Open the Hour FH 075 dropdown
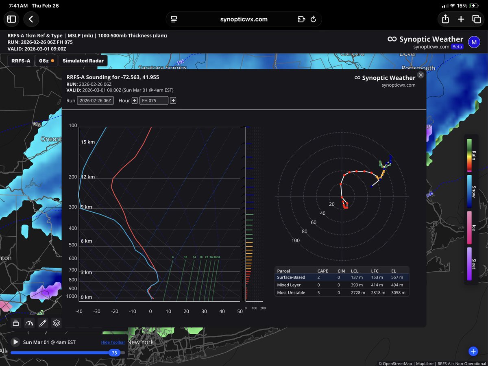The image size is (488, 366). pos(154,100)
